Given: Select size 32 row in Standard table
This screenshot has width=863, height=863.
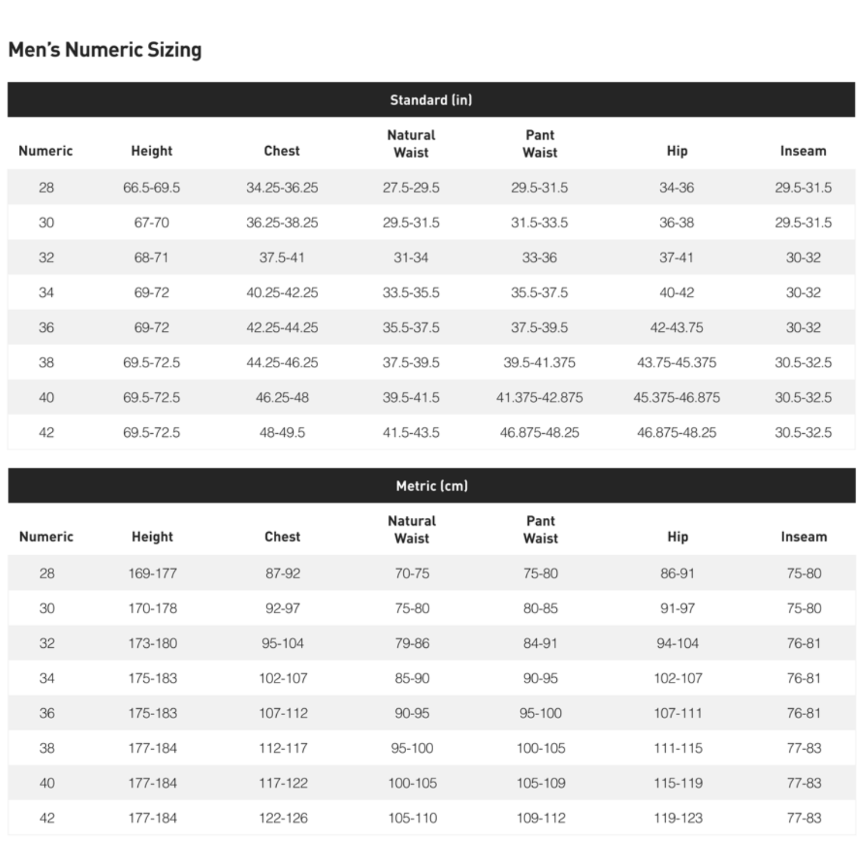Looking at the screenshot, I should [431, 257].
